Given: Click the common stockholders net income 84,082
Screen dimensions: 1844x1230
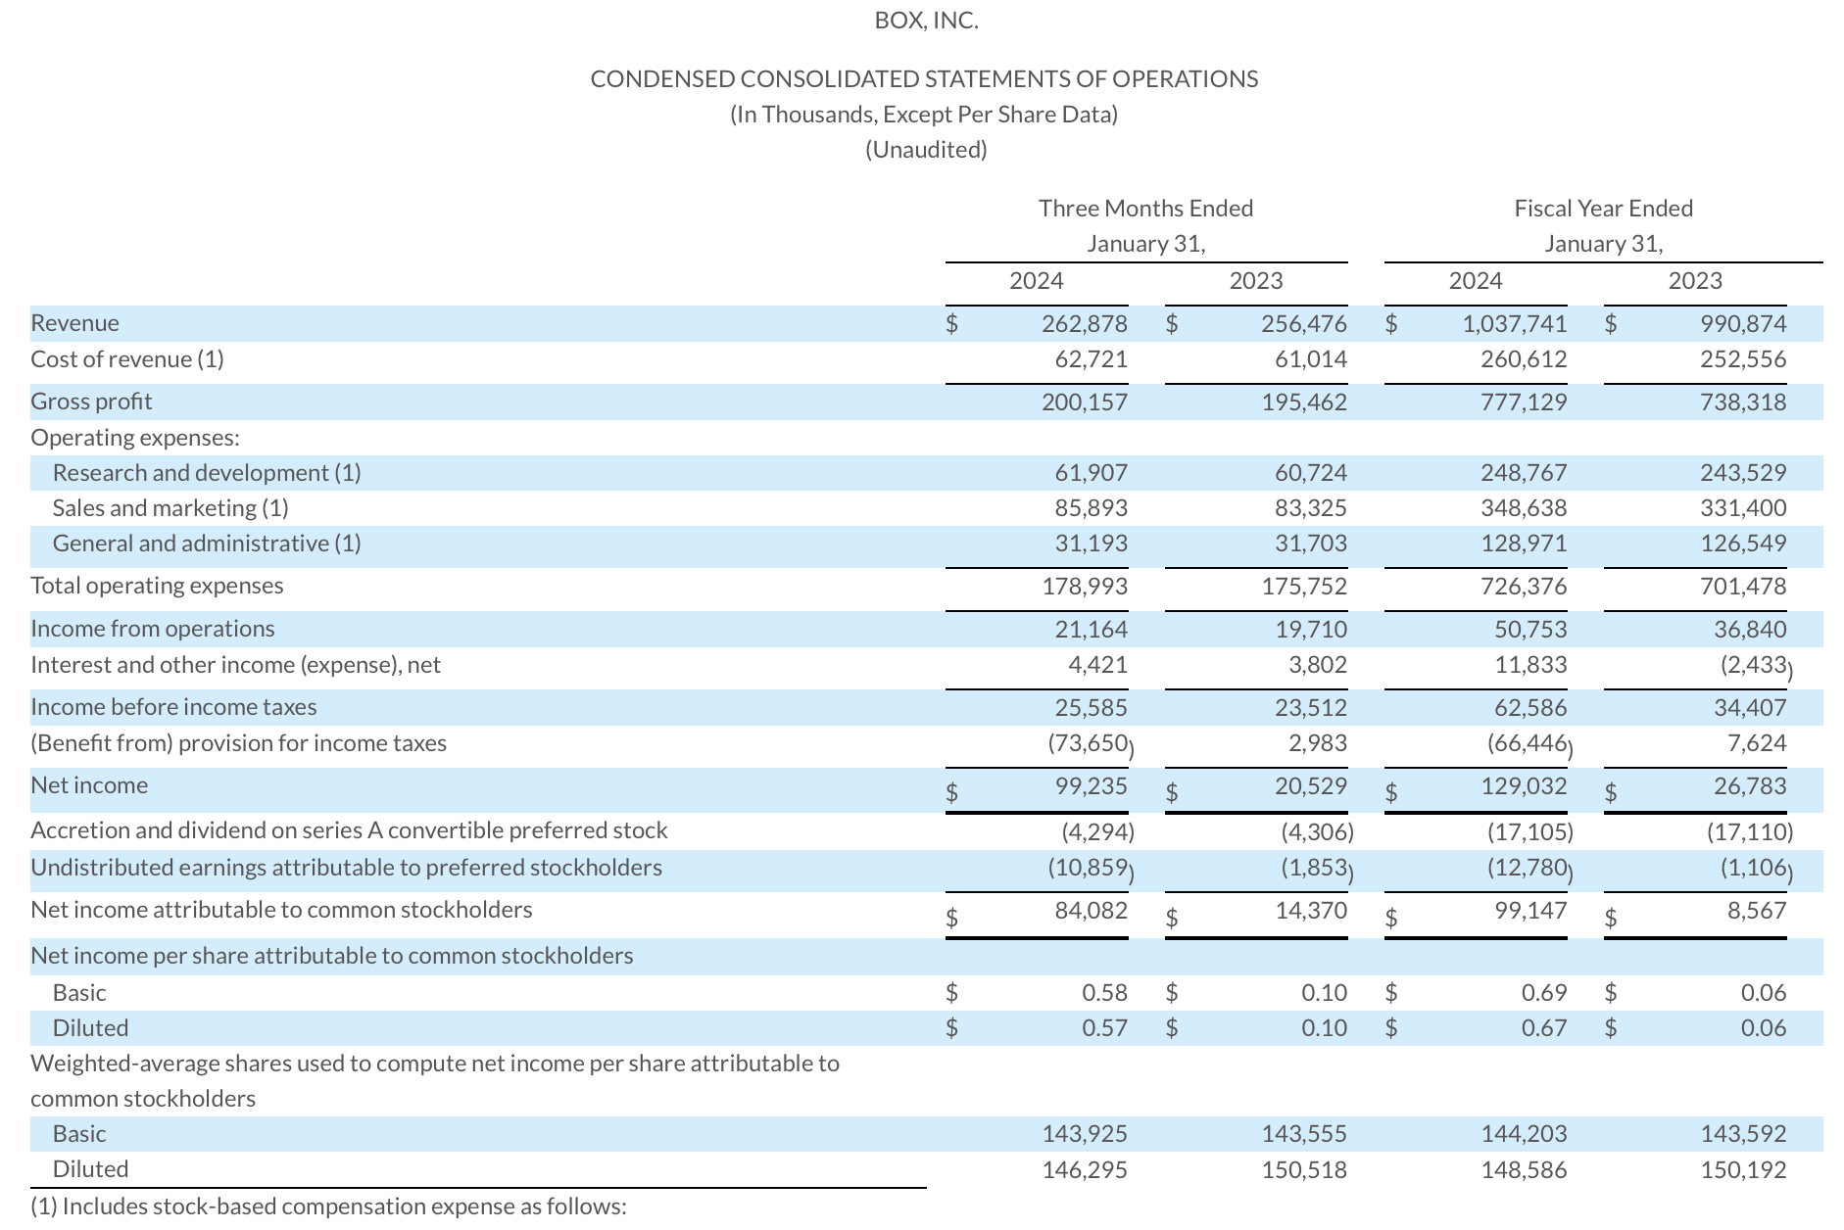Looking at the screenshot, I should pos(1092,911).
